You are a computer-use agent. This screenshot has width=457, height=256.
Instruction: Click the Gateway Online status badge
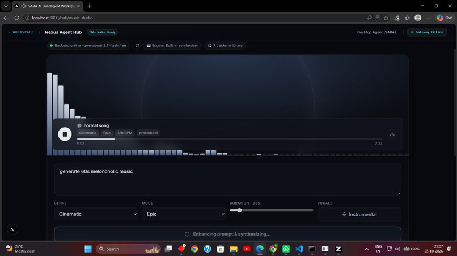[427, 32]
